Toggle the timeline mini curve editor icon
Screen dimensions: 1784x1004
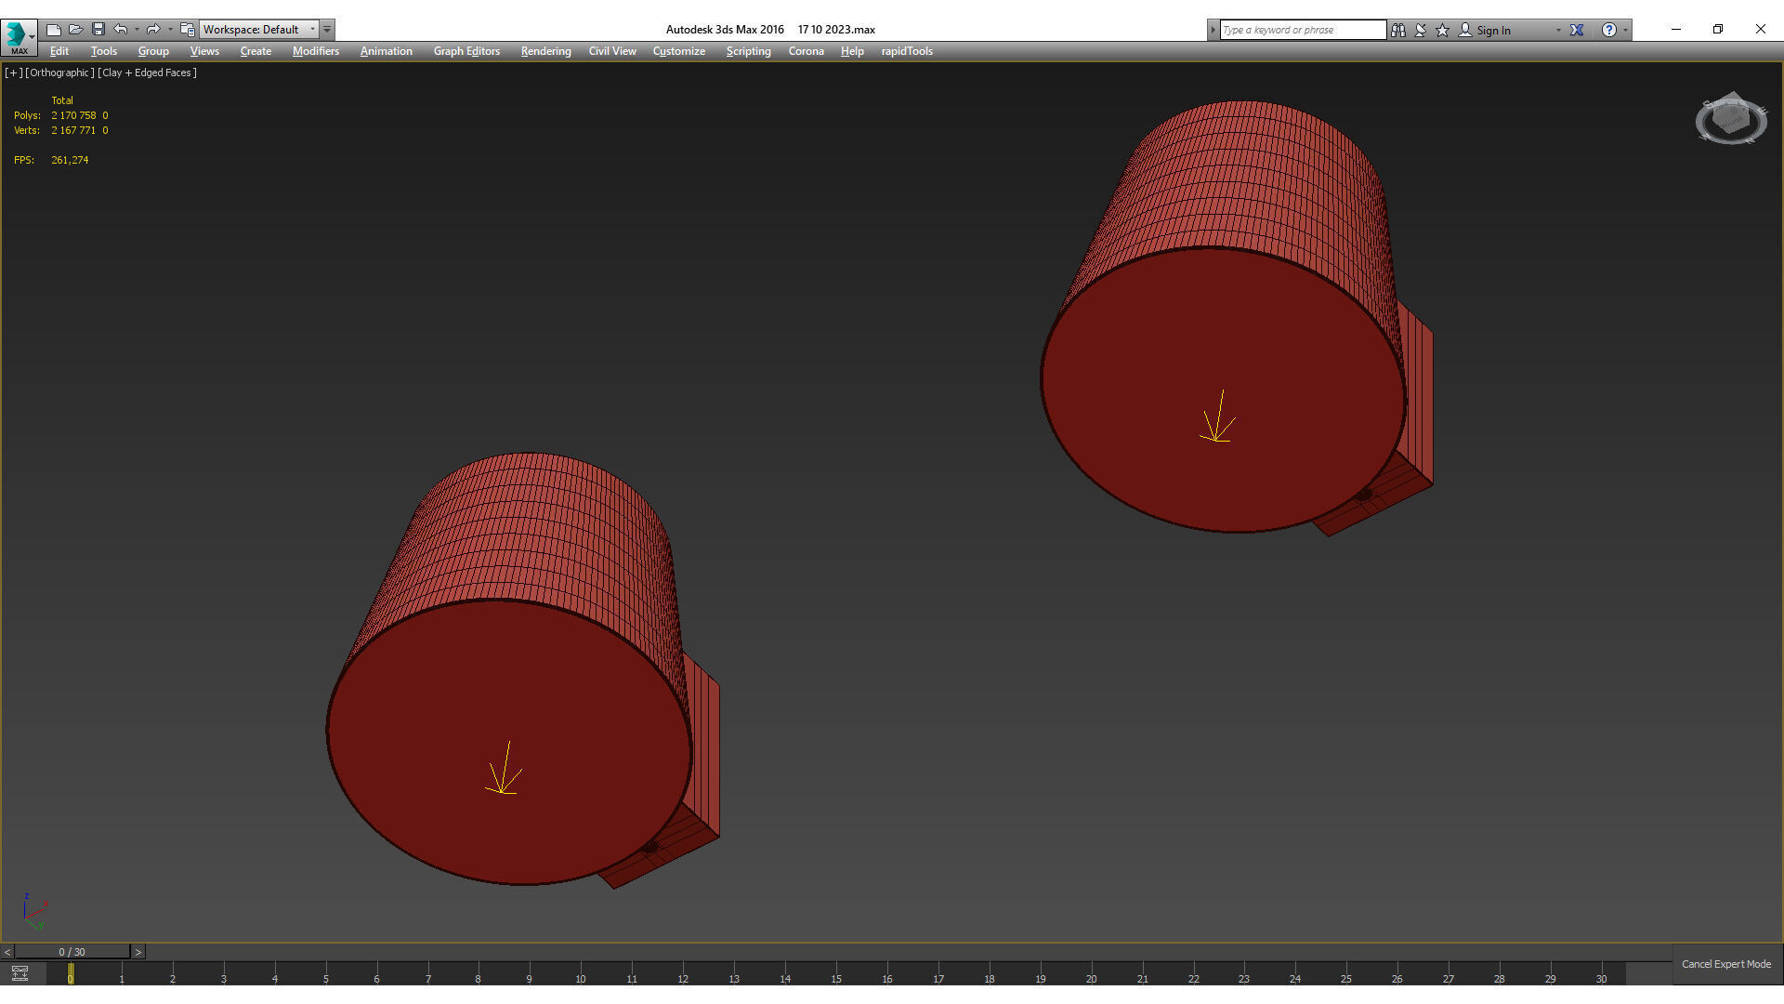click(x=20, y=973)
